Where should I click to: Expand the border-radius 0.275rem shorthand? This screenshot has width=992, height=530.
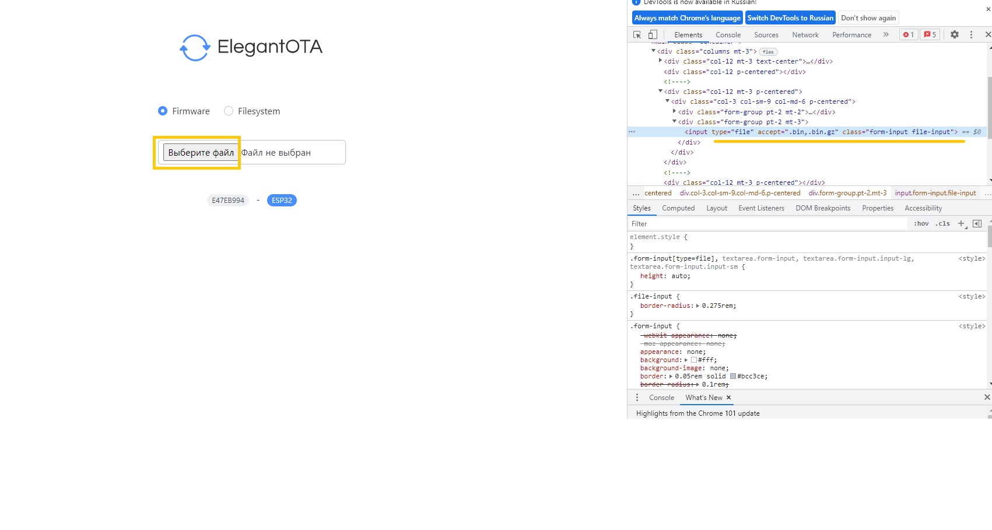(x=697, y=306)
